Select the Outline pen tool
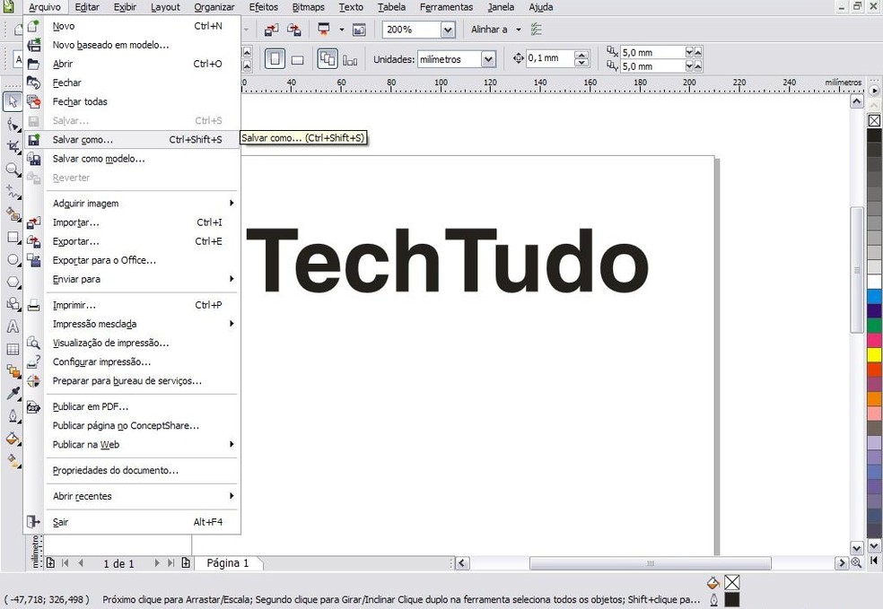This screenshot has height=609, width=883. point(13,416)
